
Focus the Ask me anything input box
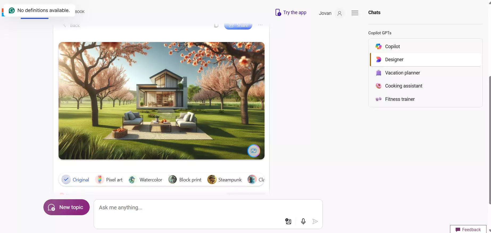pyautogui.click(x=208, y=207)
